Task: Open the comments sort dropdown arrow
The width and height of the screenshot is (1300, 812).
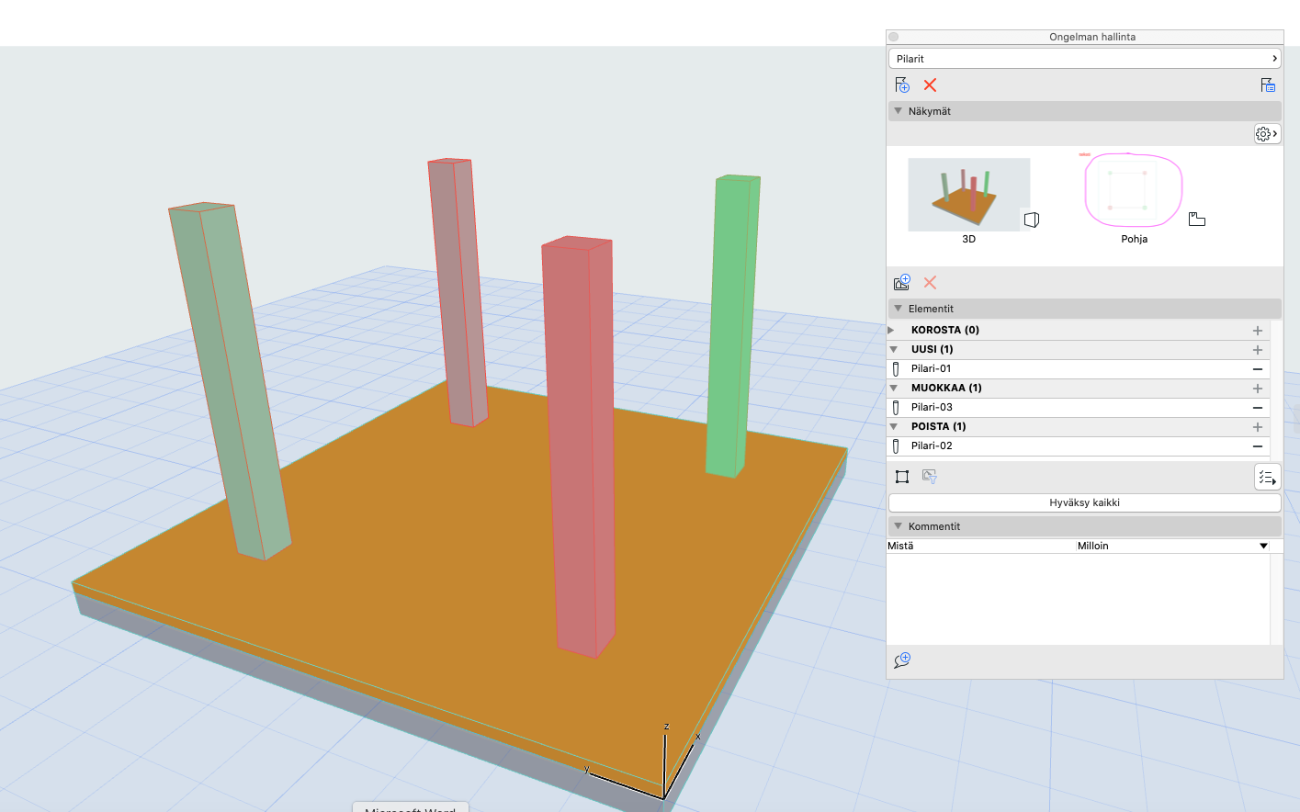Action: (1263, 546)
